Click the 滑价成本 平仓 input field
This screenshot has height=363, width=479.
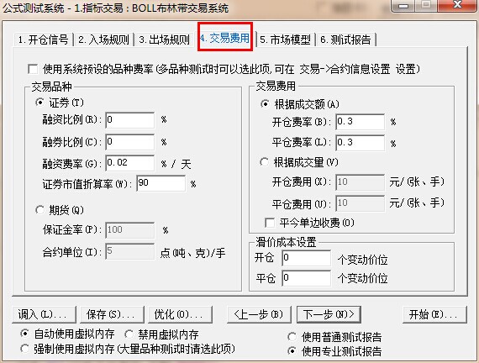[x=306, y=278]
